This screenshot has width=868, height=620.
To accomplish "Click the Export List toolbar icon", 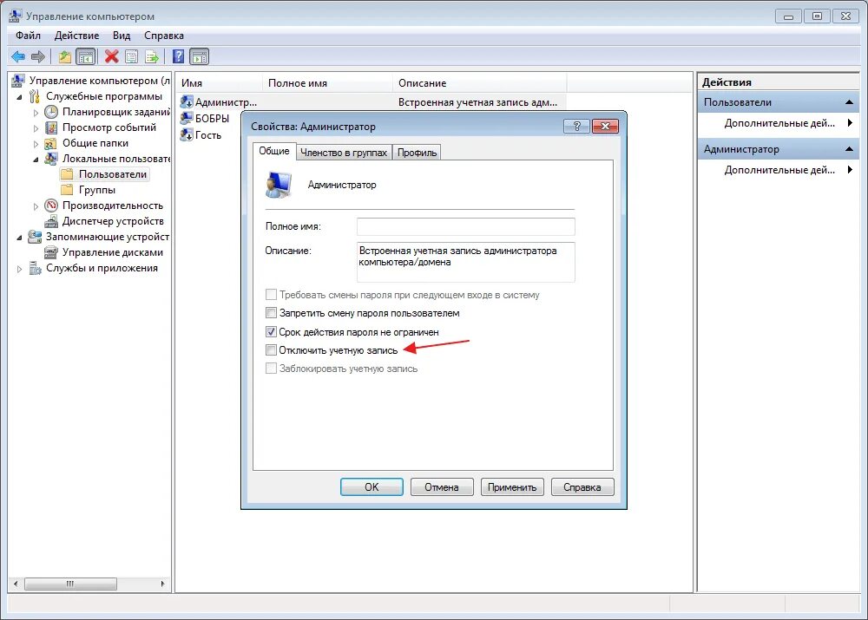I will pyautogui.click(x=152, y=56).
